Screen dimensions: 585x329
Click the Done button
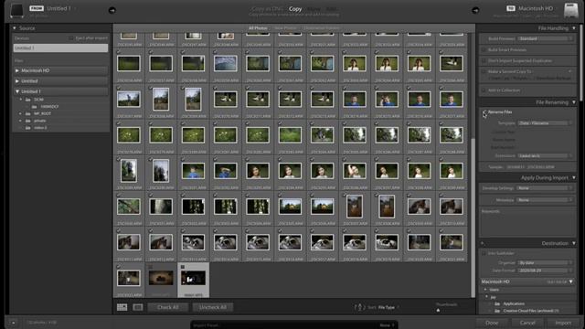pos(492,323)
